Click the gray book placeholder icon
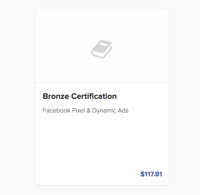The width and height of the screenshot is (200, 195). (102, 49)
